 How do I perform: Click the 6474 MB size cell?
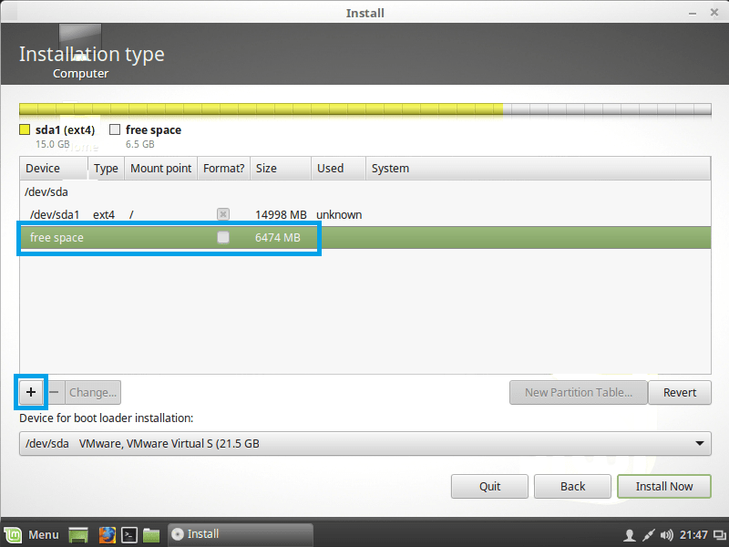(278, 237)
